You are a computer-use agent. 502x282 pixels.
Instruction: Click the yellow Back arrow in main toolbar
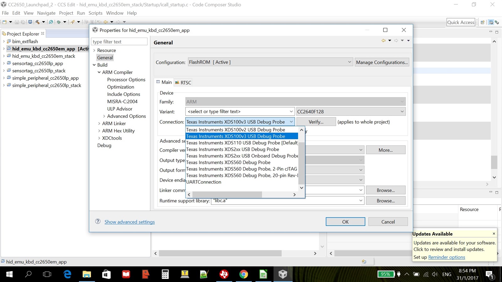coord(106,22)
